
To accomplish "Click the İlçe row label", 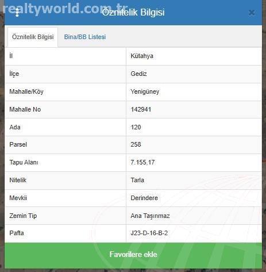I will 14,74.
